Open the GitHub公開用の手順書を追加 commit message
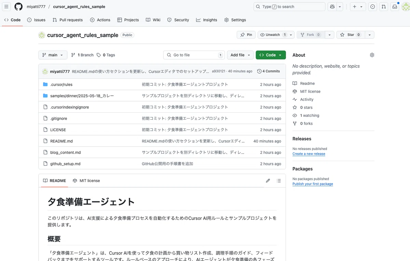410x261 pixels. 167,164
